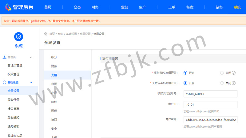Open 接口日志 in sidebar

coord(13,109)
